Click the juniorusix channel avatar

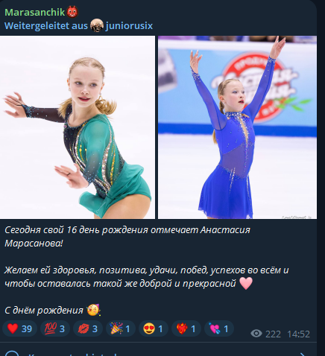pos(97,25)
